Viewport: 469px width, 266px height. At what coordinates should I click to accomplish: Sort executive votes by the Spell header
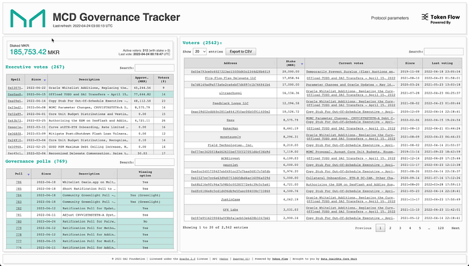coord(15,80)
